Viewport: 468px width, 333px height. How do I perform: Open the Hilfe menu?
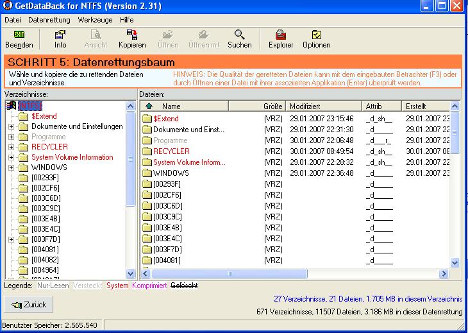pyautogui.click(x=126, y=20)
